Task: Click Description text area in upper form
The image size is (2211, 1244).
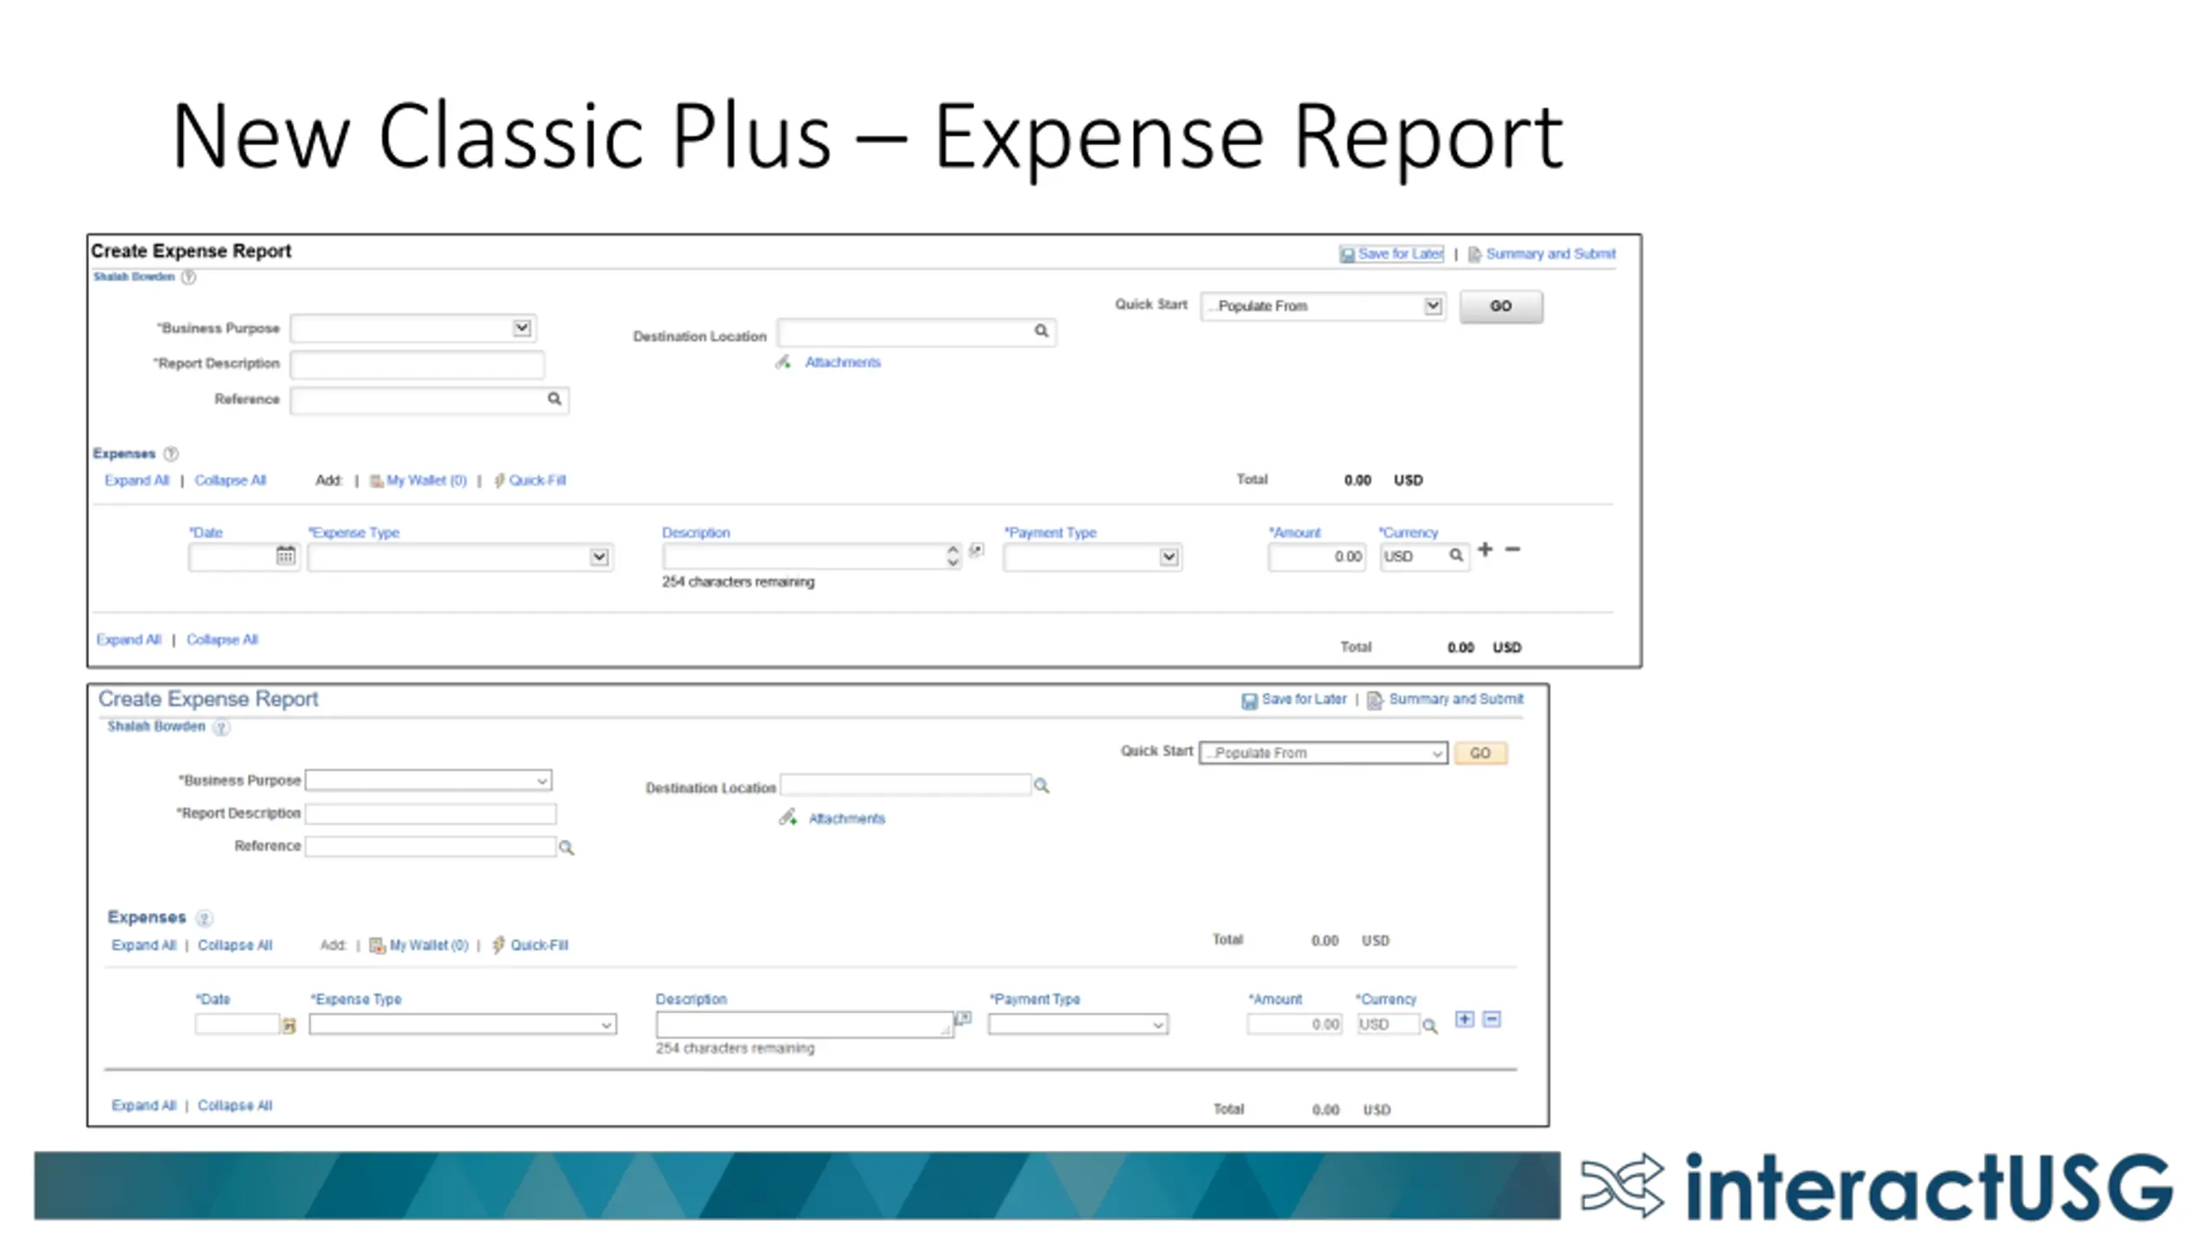Action: click(812, 556)
